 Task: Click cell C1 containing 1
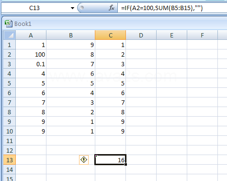pyautogui.click(x=111, y=45)
